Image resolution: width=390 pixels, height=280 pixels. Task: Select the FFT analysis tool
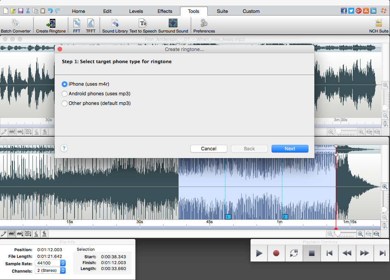[x=76, y=25]
